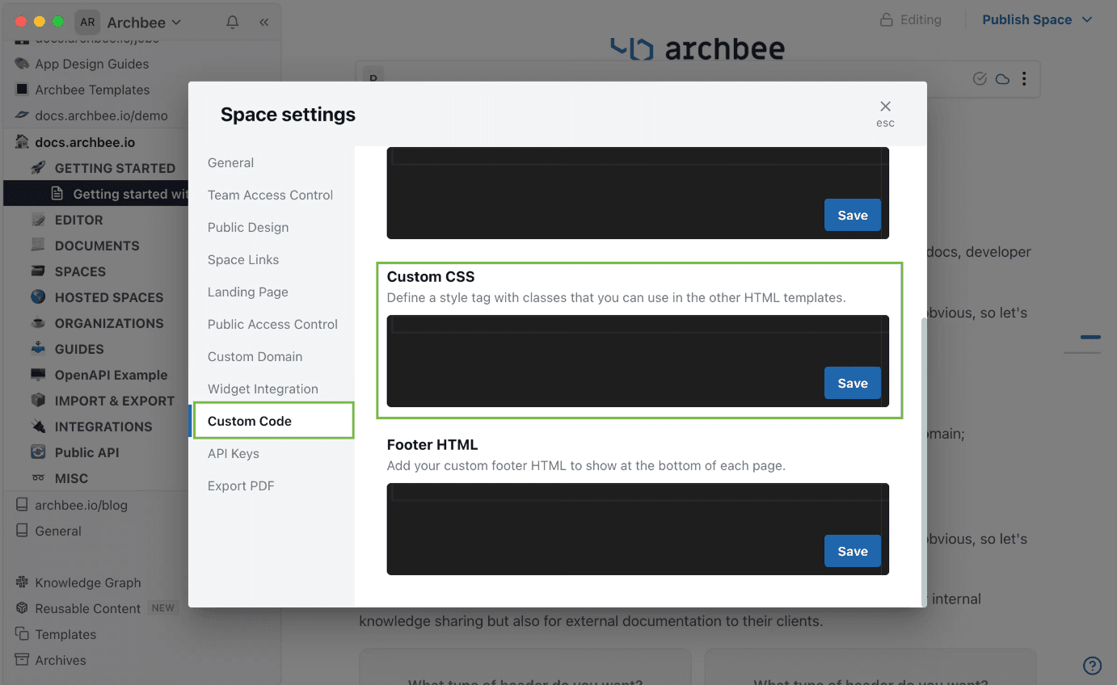This screenshot has width=1117, height=685.
Task: Click the checkmark circle icon
Action: pos(980,79)
